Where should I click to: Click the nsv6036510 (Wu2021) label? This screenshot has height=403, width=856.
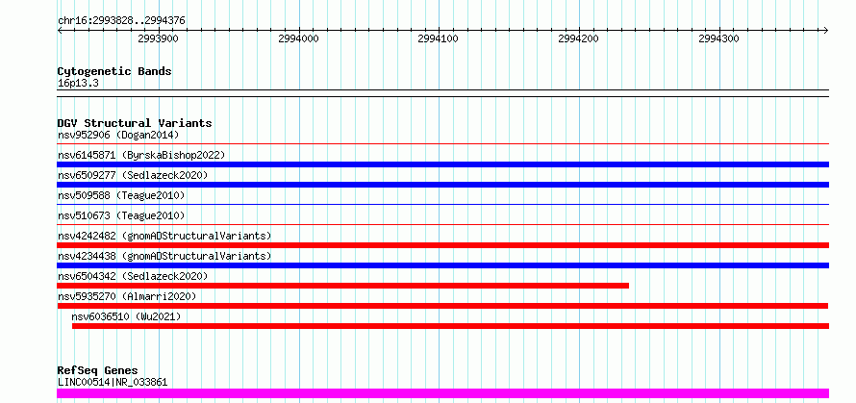pos(126,316)
